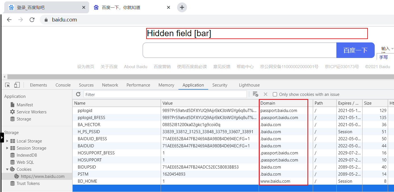
Task: Activate the inspect element picker icon
Action: 8,85
